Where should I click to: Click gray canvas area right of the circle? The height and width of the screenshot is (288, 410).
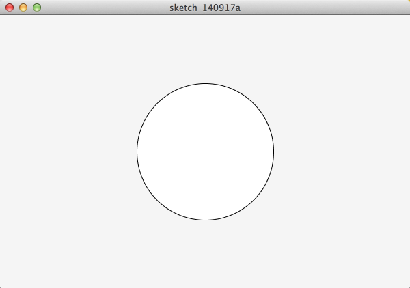tap(342, 152)
